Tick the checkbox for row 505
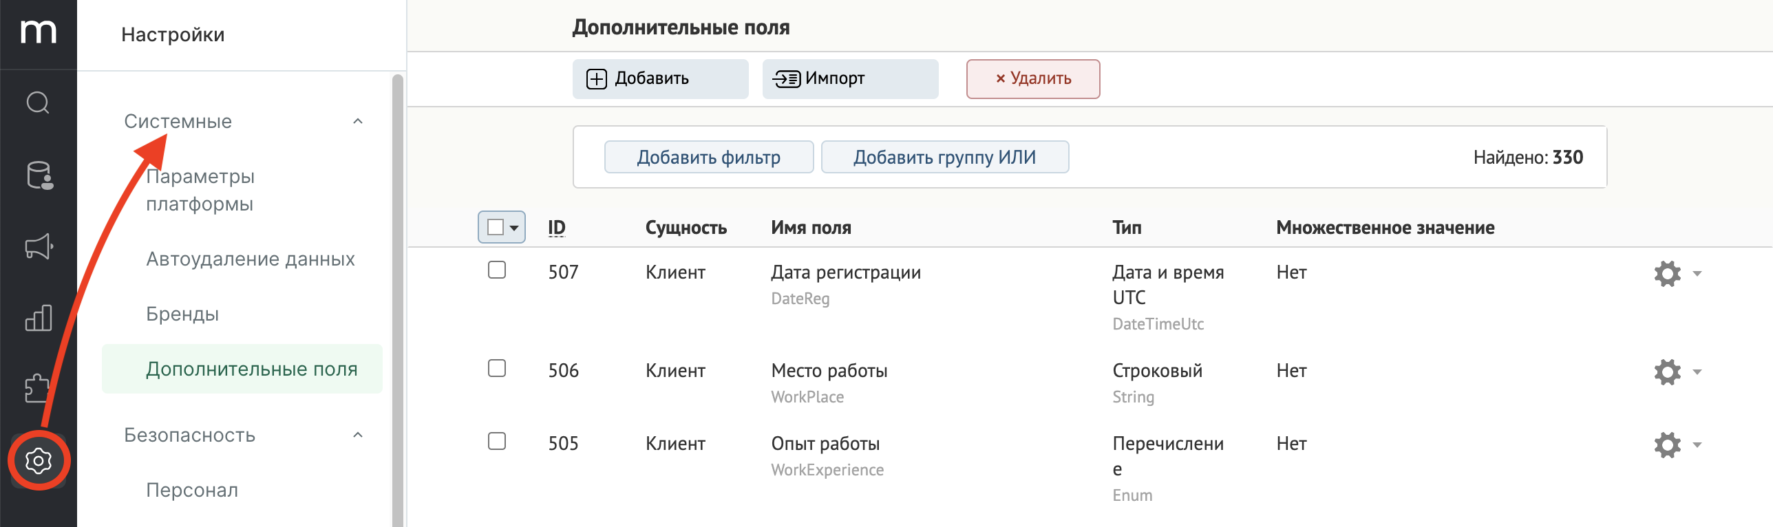This screenshot has height=527, width=1773. (497, 441)
